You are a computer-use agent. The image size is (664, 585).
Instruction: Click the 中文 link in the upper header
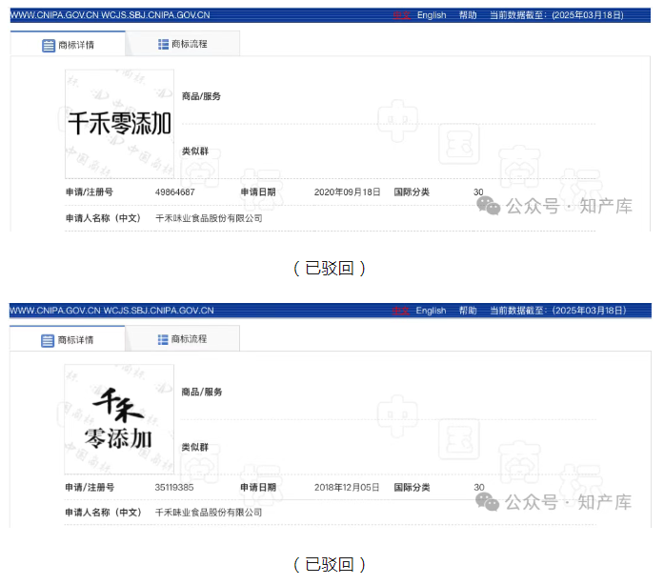(401, 15)
